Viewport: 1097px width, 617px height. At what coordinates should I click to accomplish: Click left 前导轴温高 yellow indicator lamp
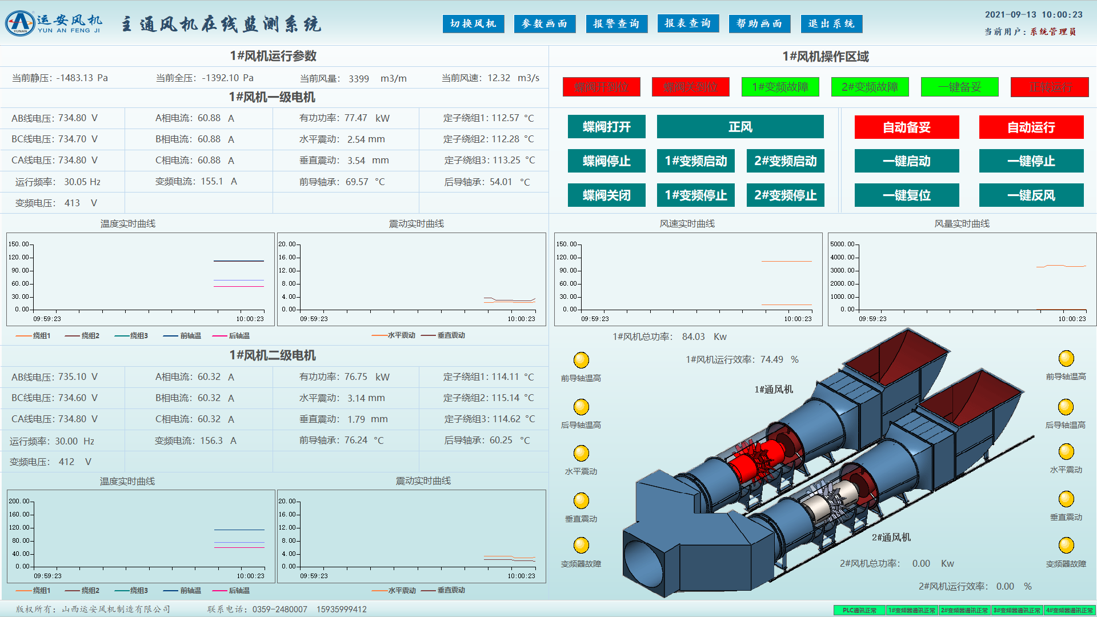click(x=581, y=360)
